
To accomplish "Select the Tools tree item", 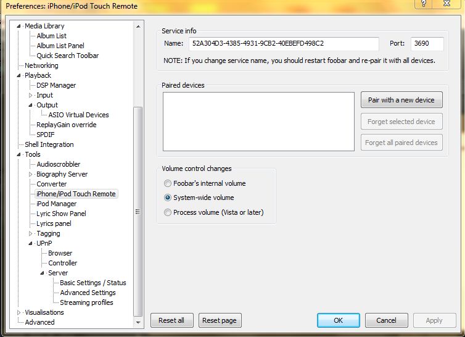I will [x=33, y=154].
